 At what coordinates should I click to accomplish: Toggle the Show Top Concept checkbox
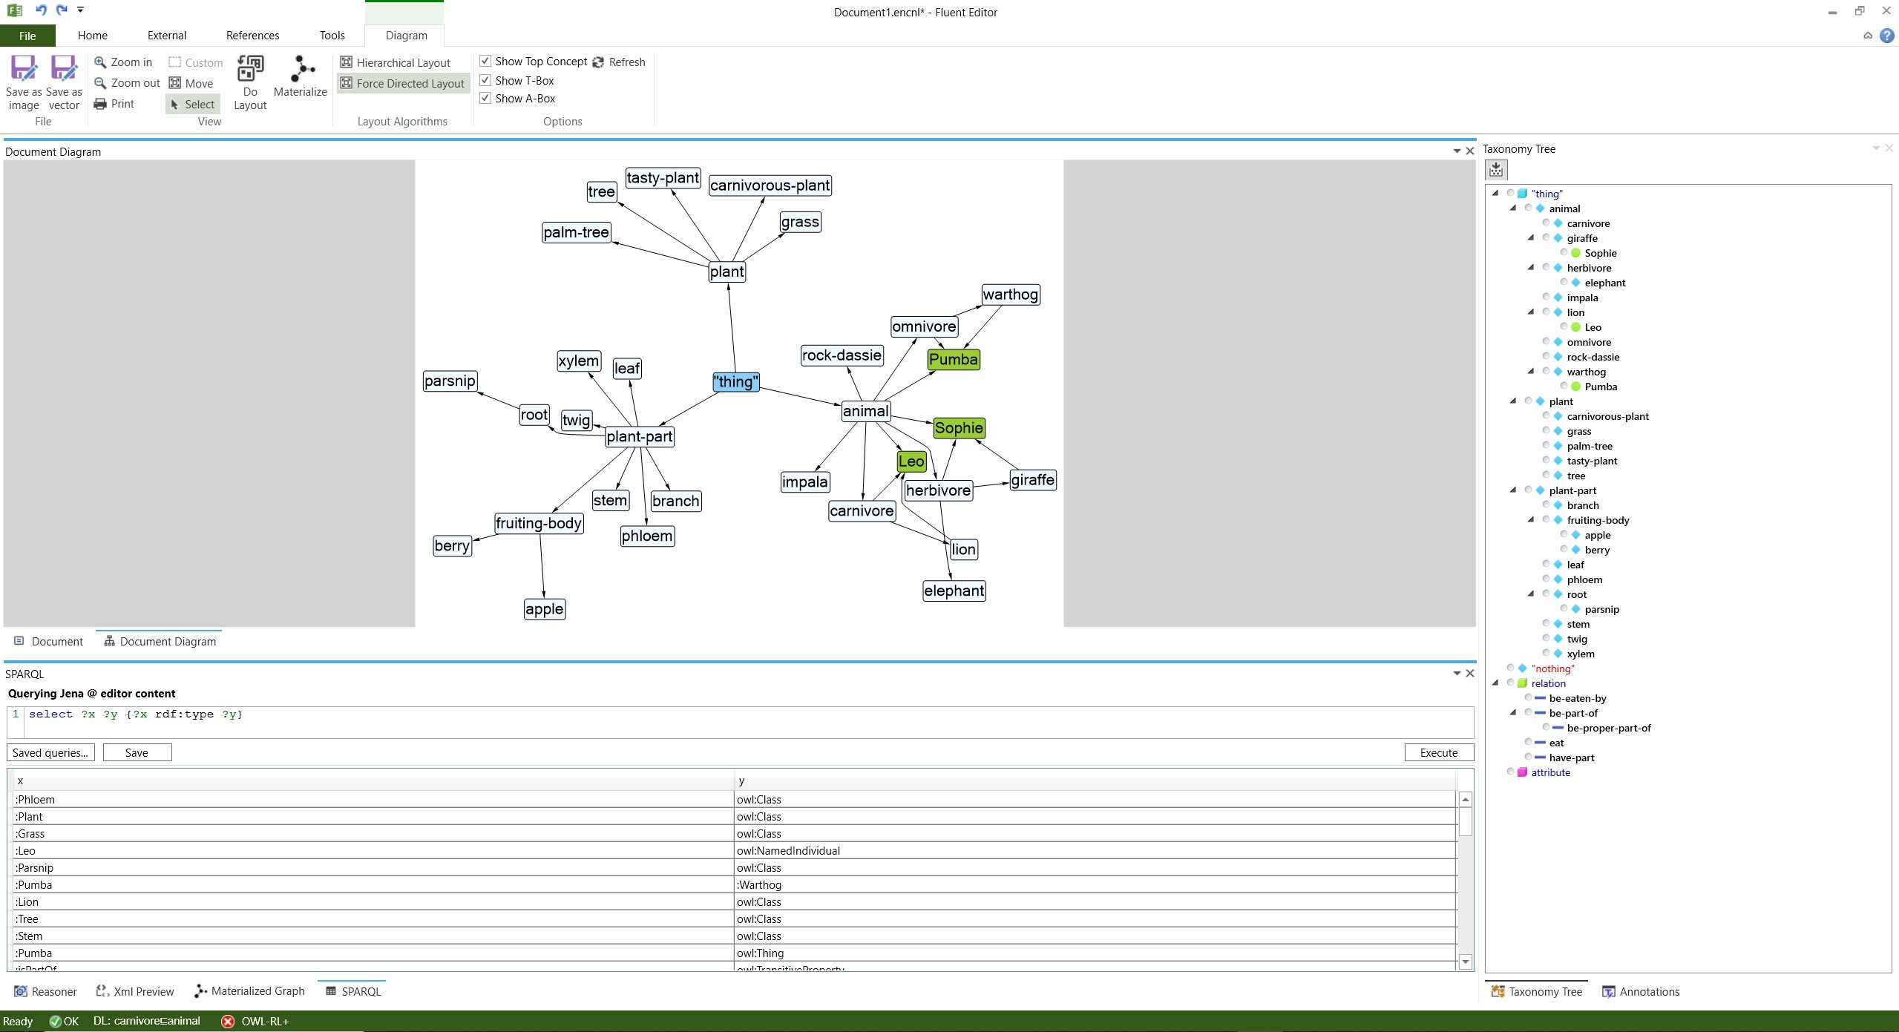pyautogui.click(x=485, y=61)
